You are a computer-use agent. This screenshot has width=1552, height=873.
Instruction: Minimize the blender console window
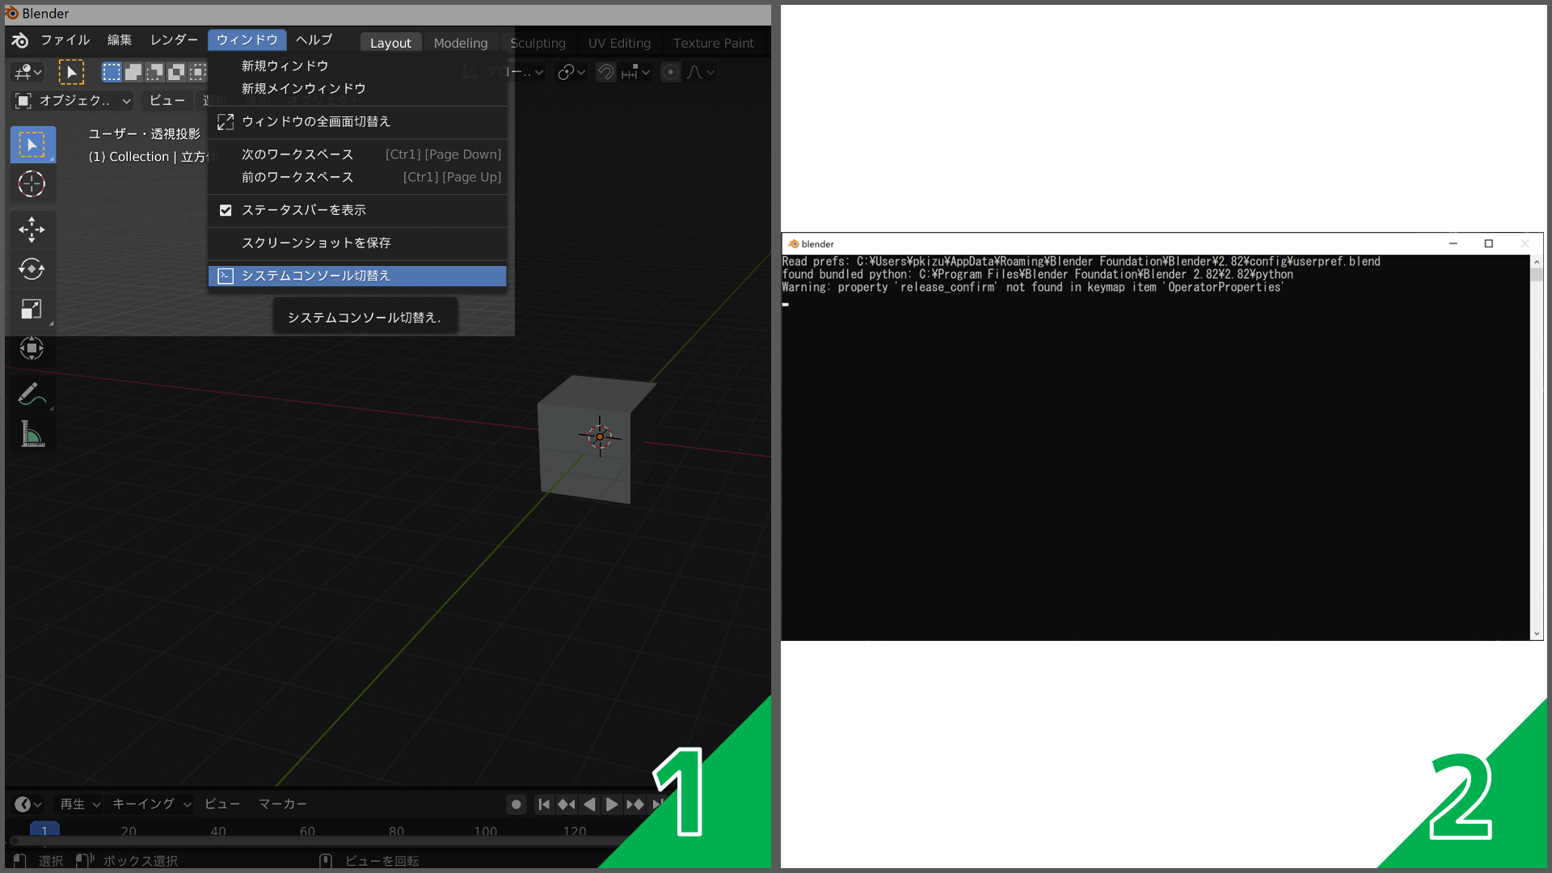click(1453, 243)
